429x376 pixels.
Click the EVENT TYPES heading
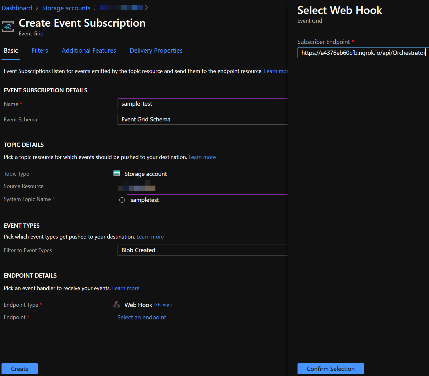(x=22, y=226)
